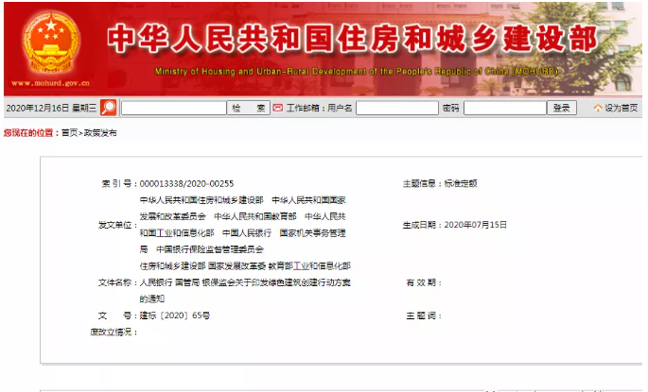Click the house icon beside 设为首页
The width and height of the screenshot is (648, 392).
pos(598,108)
